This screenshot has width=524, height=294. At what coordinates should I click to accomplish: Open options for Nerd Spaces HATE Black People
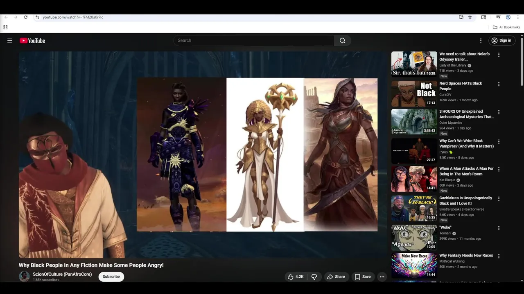[x=499, y=84]
